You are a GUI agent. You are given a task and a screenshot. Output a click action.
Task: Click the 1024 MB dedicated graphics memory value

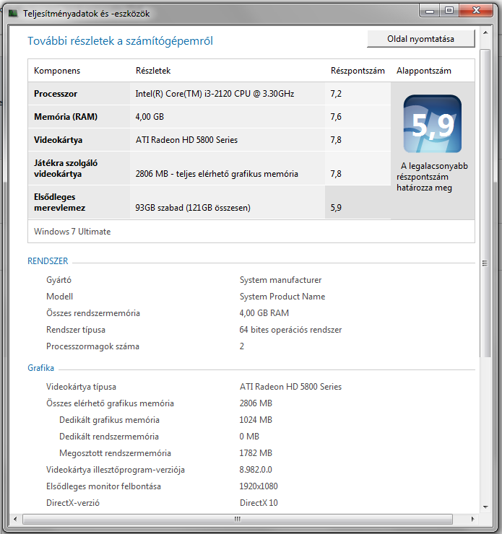coord(256,420)
